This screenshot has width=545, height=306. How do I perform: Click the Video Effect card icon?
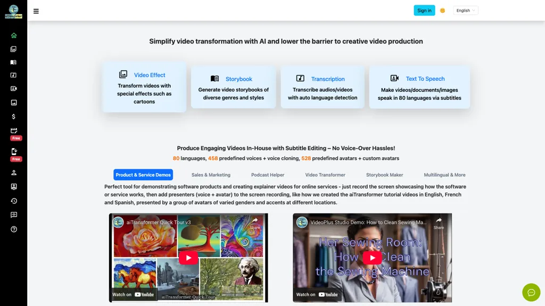point(123,74)
